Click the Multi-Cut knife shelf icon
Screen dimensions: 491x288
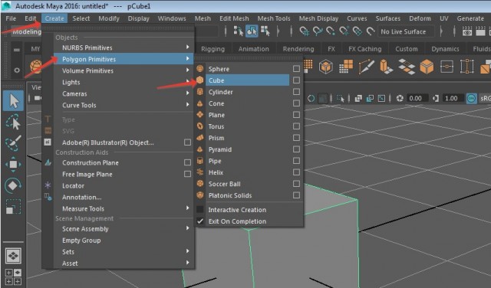click(366, 67)
